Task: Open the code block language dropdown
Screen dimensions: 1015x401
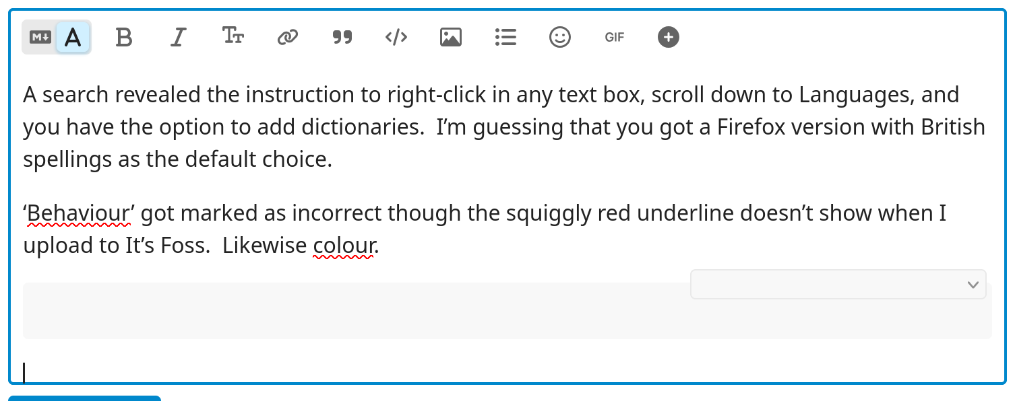Action: point(838,285)
